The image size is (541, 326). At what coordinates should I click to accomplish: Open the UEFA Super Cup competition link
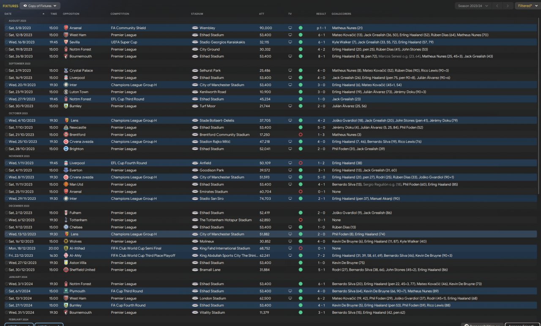(124, 42)
